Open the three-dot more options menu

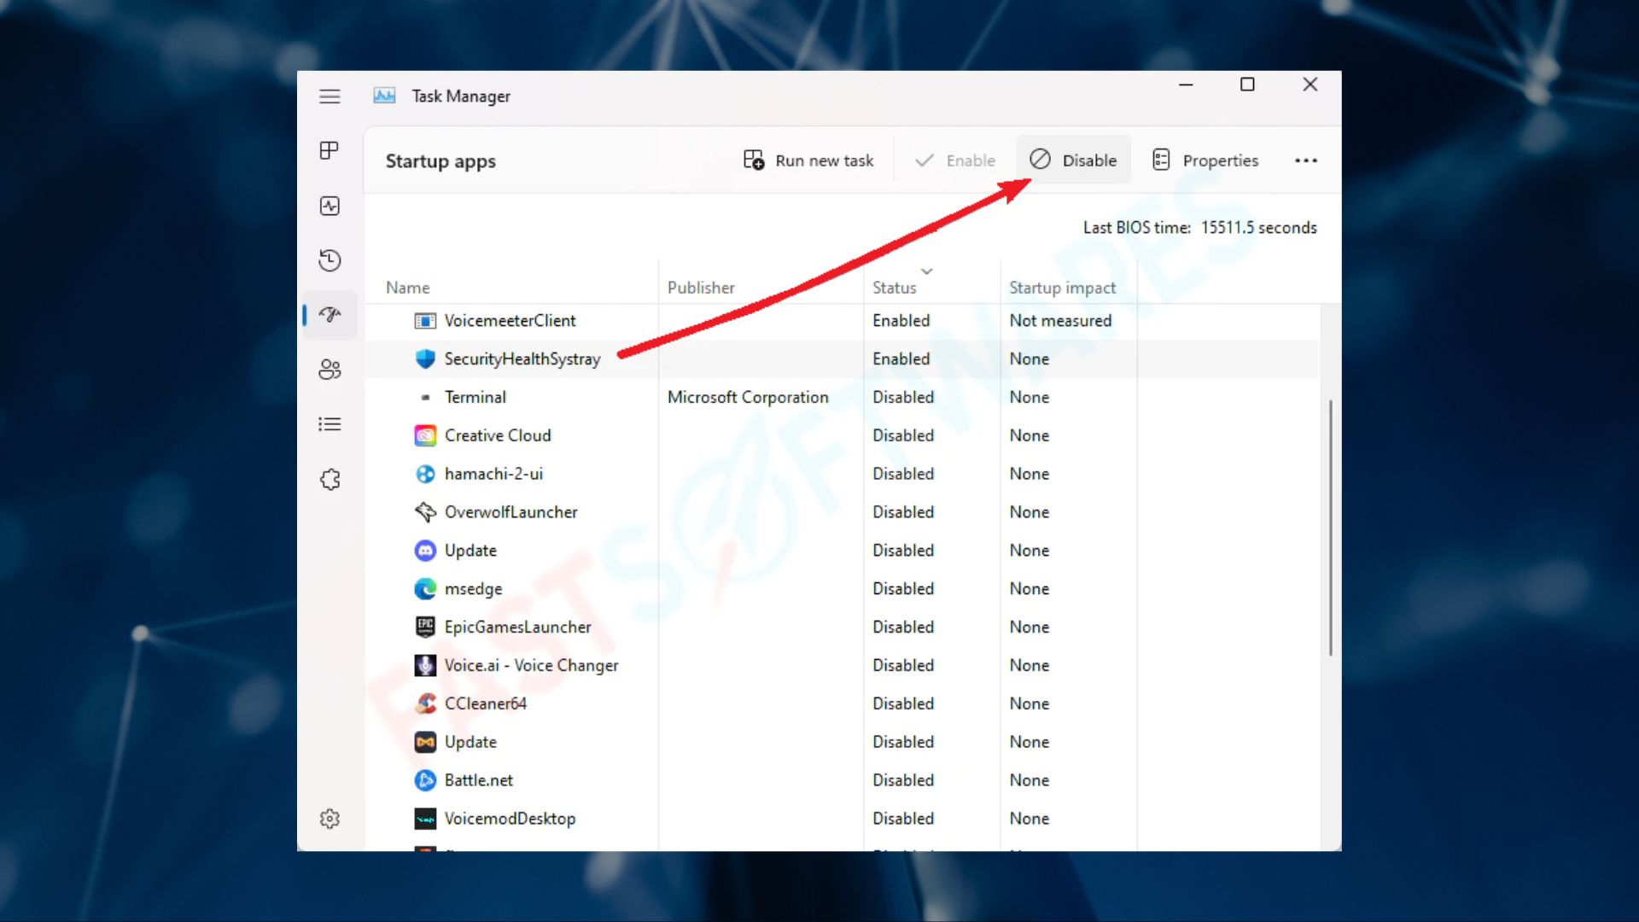click(x=1305, y=160)
